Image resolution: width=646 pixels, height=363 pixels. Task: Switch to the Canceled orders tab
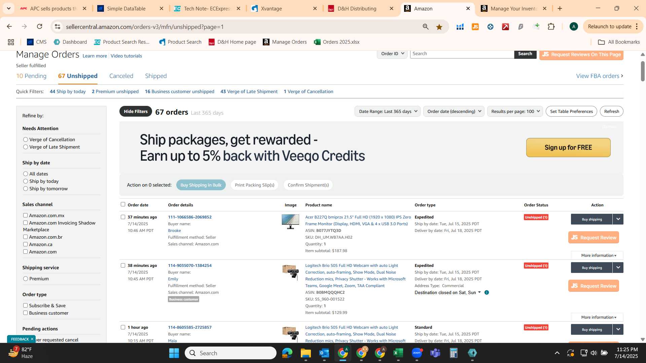click(121, 76)
